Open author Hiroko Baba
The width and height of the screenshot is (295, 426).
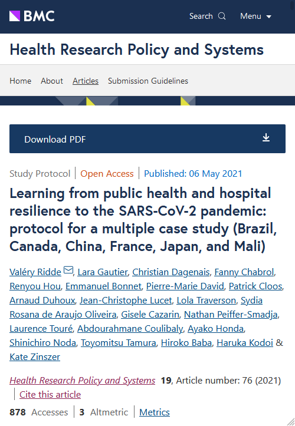186,342
